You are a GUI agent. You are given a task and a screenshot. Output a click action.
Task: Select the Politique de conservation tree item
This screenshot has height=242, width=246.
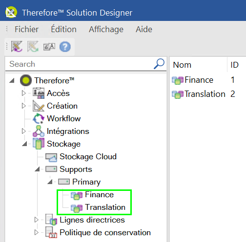coord(105,233)
